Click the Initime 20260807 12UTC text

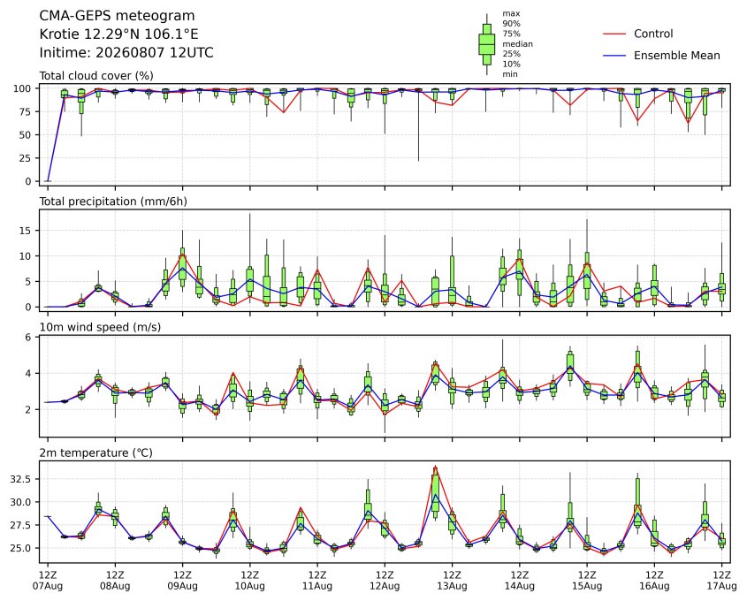(126, 52)
